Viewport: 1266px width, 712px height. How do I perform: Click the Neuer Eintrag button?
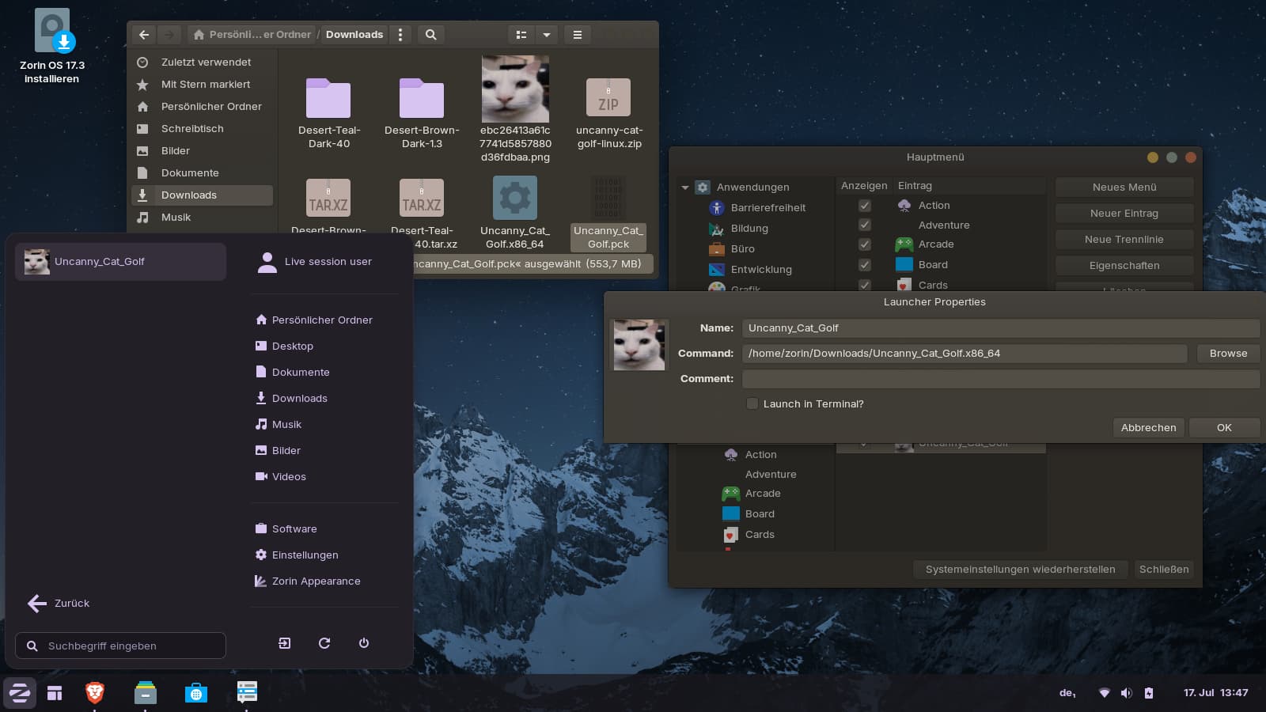(x=1124, y=214)
